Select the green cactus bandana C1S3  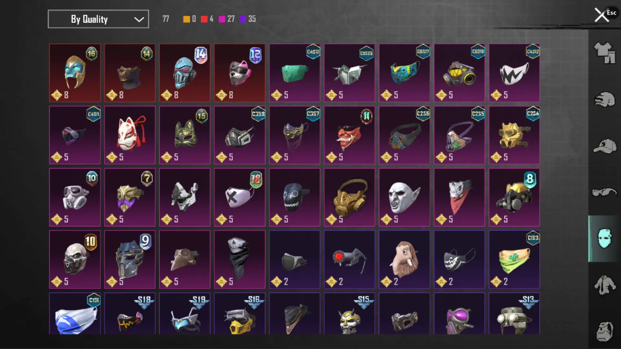point(514,259)
